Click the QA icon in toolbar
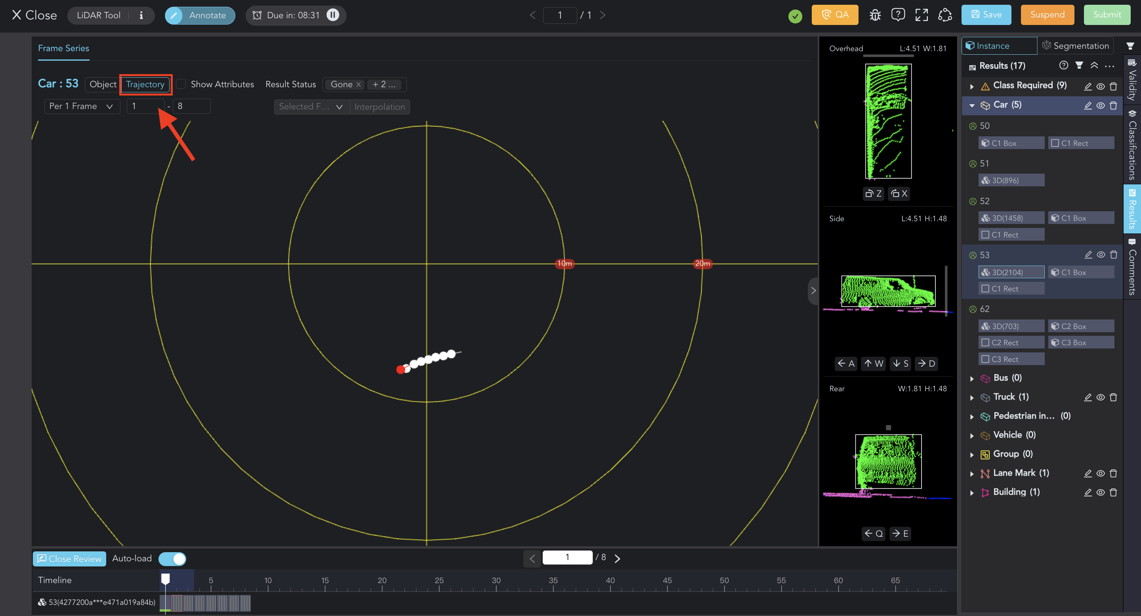This screenshot has width=1141, height=616. pyautogui.click(x=834, y=15)
